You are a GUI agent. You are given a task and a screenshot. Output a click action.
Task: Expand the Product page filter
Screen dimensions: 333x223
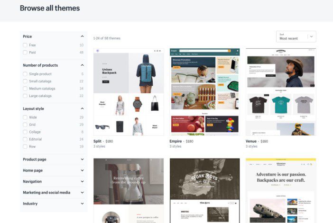click(x=82, y=160)
